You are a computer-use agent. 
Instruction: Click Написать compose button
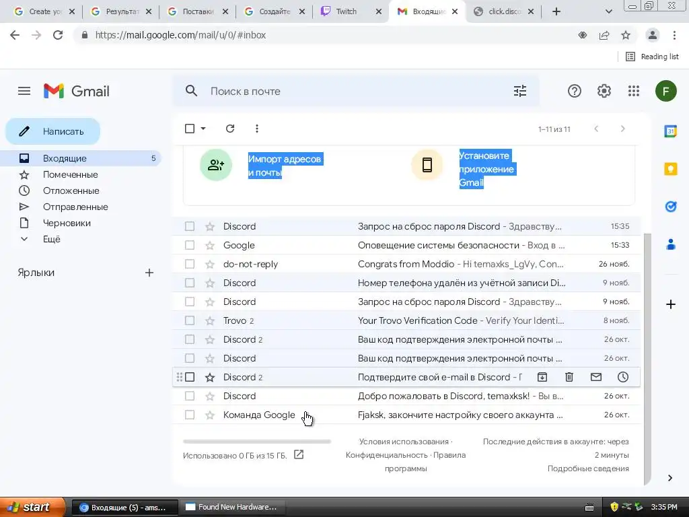tap(52, 131)
